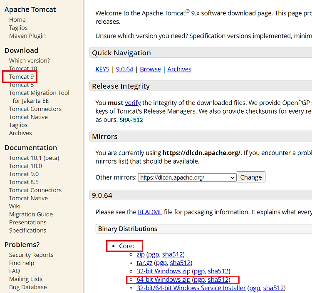
Task: Jump to 9.0.64 via quick navigation
Action: pyautogui.click(x=124, y=69)
